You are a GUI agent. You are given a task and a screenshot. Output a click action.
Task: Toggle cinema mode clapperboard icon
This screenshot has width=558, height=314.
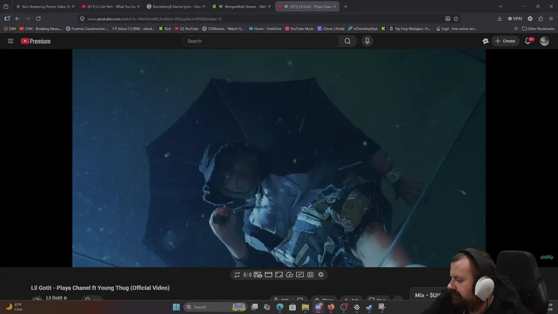[x=269, y=275]
